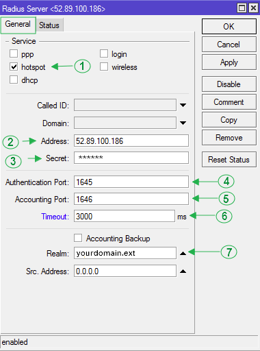This screenshot has height=351, width=260.
Task: Select the General tab
Action: tap(18, 25)
